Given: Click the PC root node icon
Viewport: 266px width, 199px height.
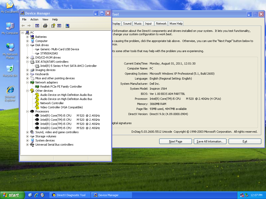Looking at the screenshot, I should tap(27, 32).
